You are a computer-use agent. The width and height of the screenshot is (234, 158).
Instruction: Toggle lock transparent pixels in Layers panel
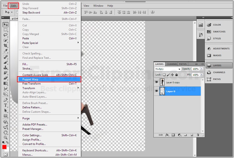coord(164,75)
